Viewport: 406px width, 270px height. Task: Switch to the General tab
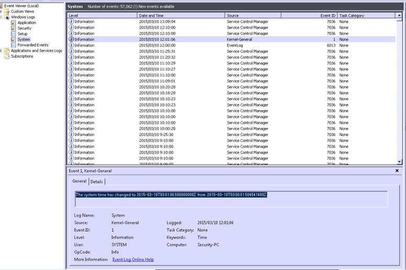pos(80,181)
